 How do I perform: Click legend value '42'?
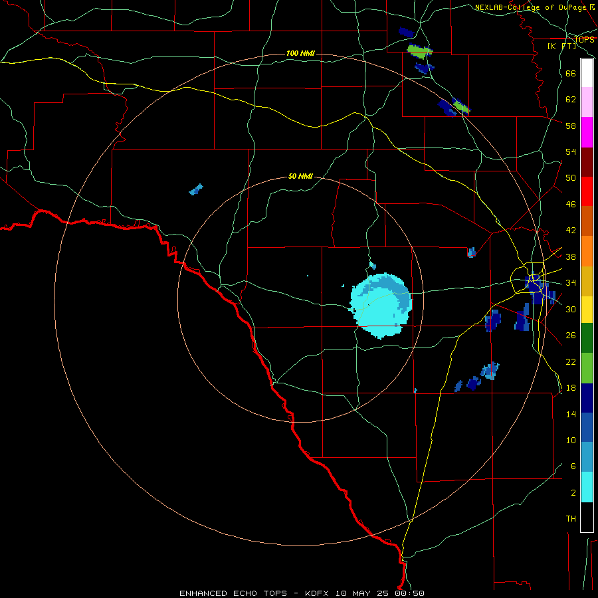571,231
